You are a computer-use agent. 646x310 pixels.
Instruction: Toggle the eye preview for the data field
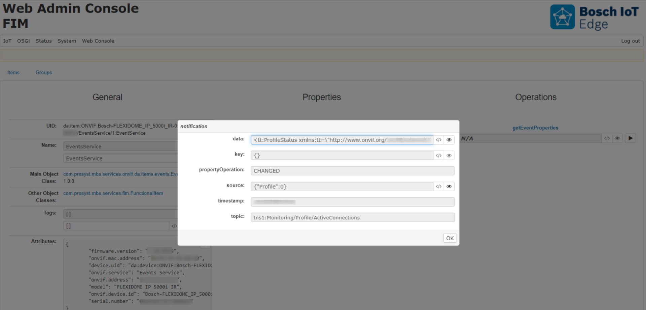coord(449,140)
